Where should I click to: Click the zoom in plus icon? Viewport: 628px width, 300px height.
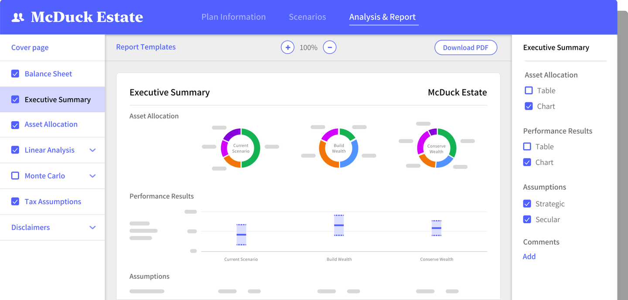(287, 47)
